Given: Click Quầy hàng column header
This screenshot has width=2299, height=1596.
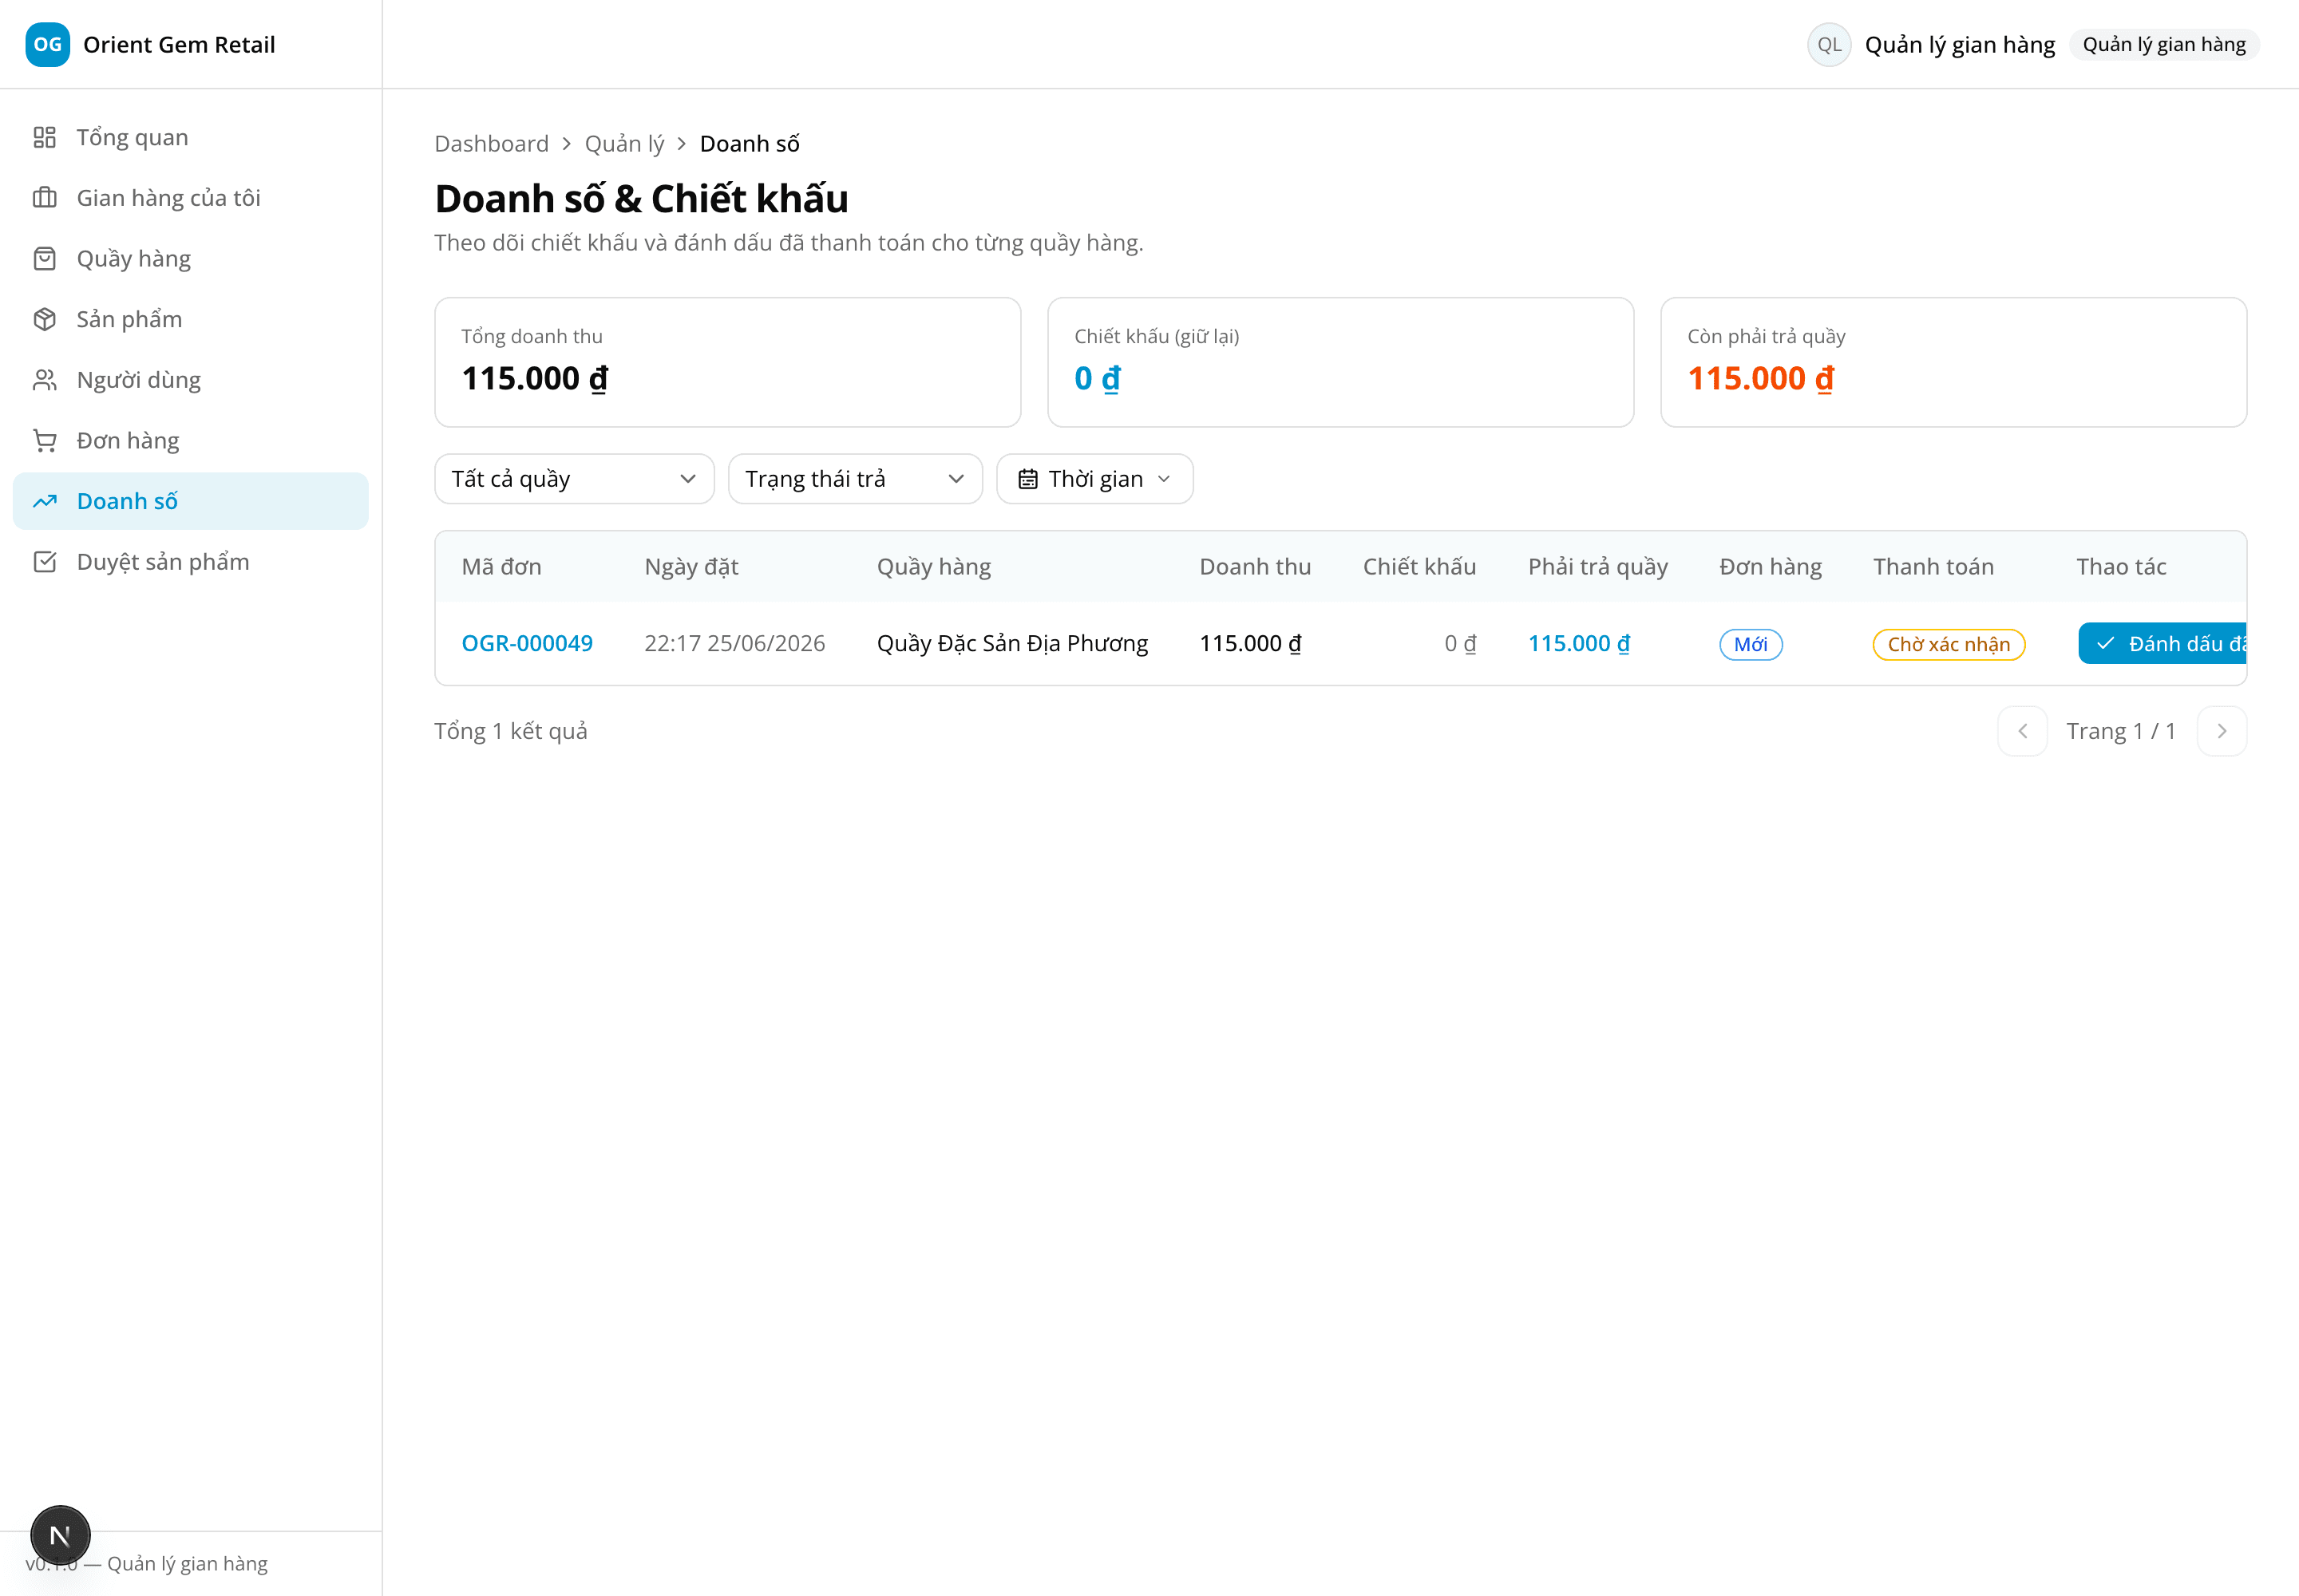Looking at the screenshot, I should coord(933,567).
